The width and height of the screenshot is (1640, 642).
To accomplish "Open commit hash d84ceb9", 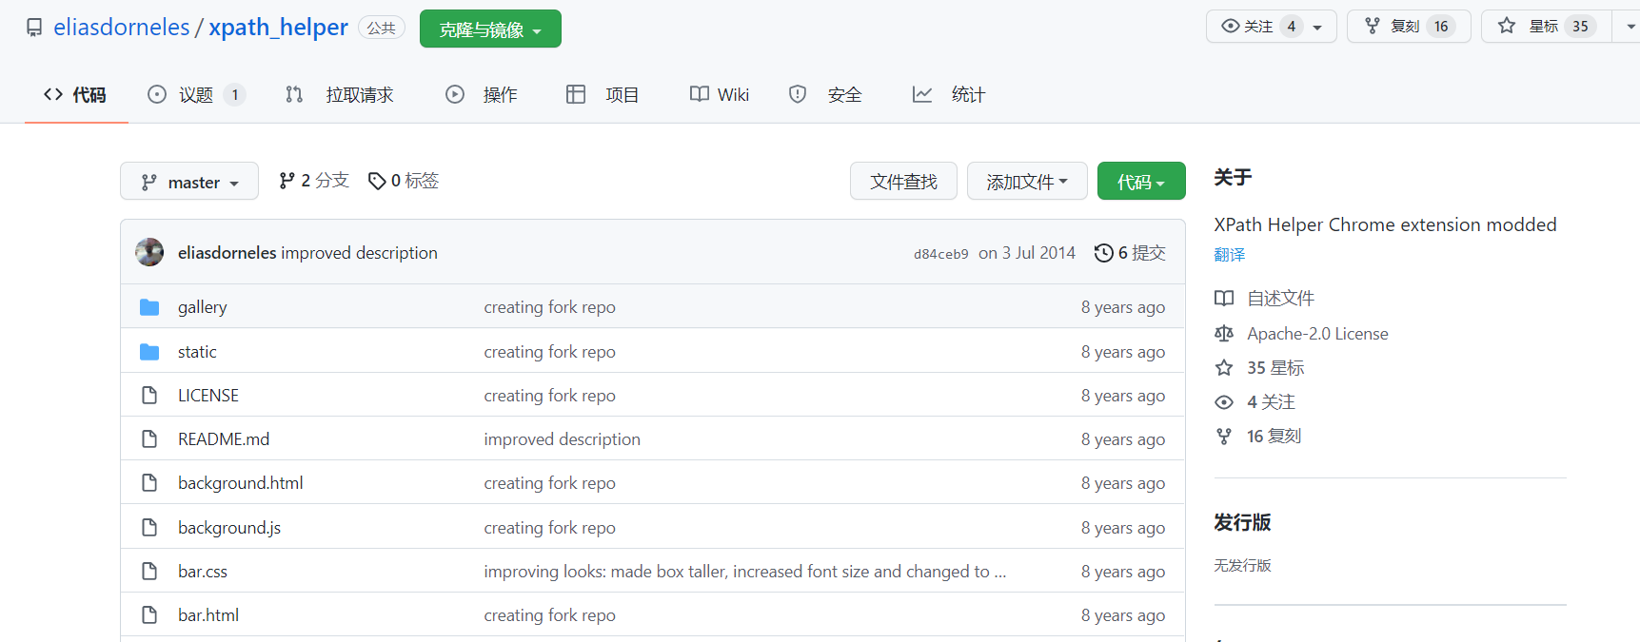I will (x=940, y=254).
